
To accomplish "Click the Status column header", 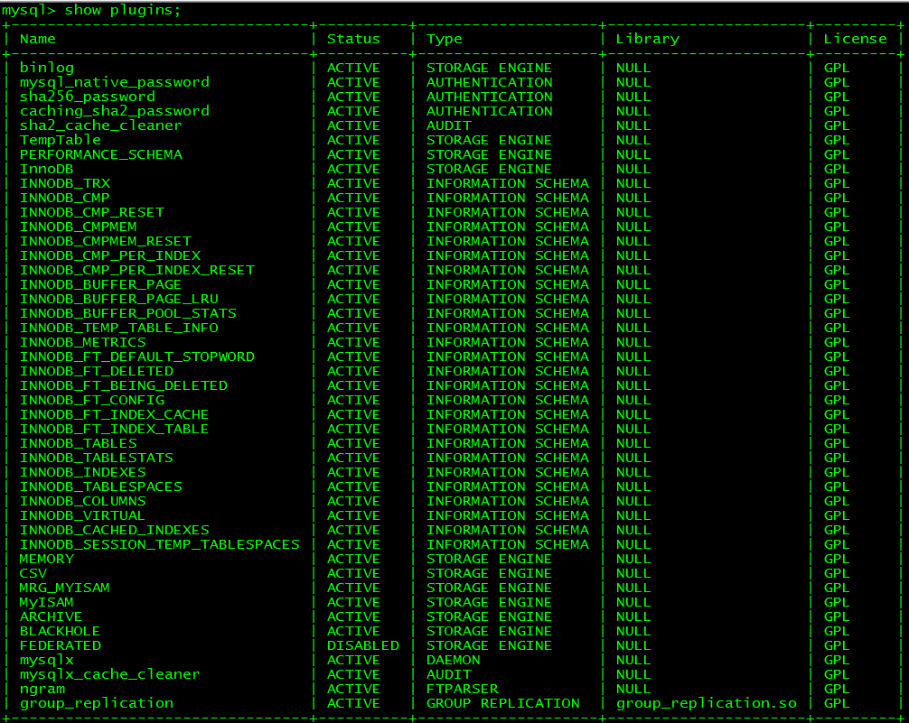I will [352, 39].
